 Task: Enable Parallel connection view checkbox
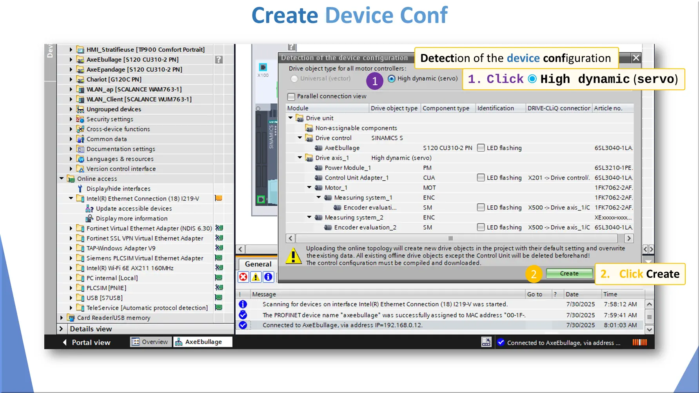click(291, 96)
